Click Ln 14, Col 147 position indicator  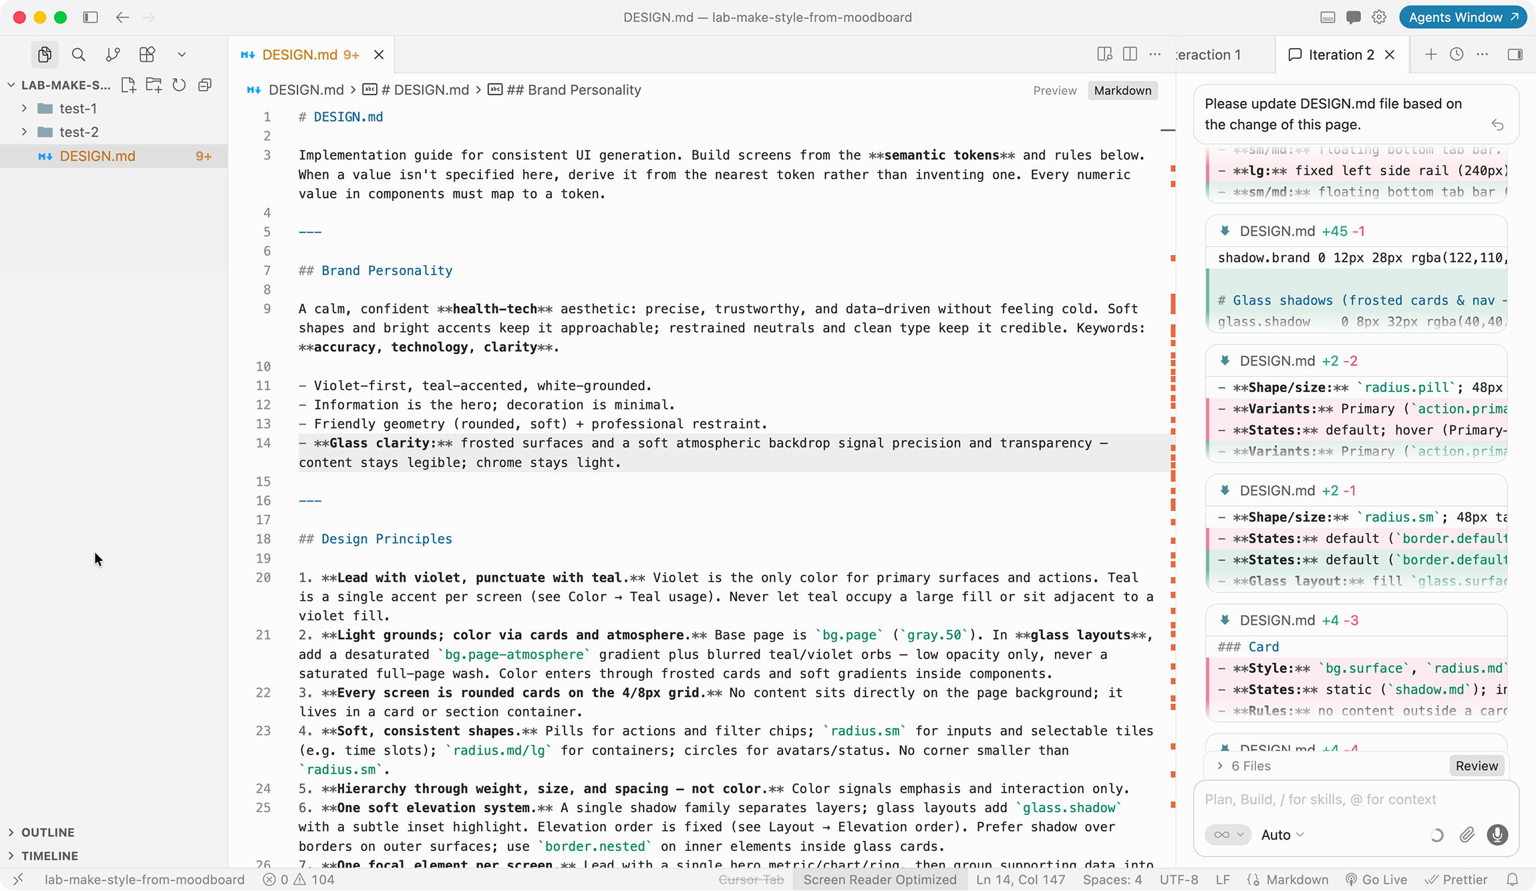tap(1020, 880)
